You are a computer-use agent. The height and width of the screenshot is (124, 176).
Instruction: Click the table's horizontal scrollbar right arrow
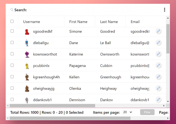point(164,106)
